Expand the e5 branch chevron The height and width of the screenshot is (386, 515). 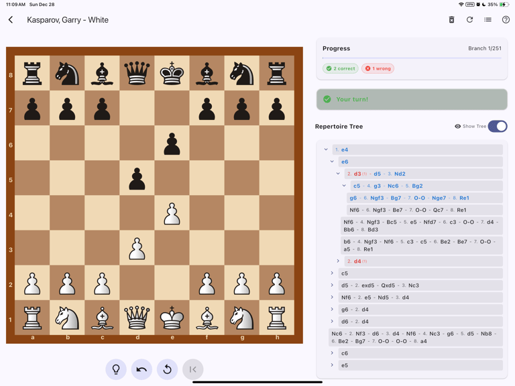pos(332,365)
